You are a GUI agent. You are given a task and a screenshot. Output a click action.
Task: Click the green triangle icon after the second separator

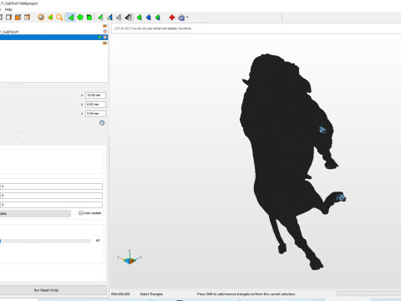[x=140, y=18]
